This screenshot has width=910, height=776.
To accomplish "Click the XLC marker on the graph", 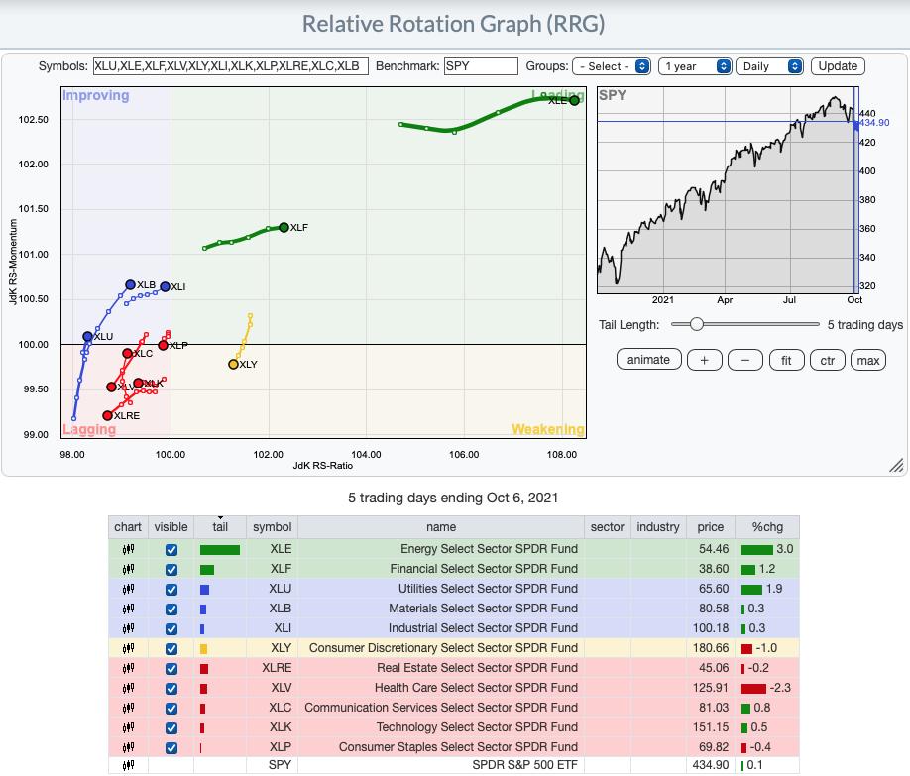I will click(127, 354).
